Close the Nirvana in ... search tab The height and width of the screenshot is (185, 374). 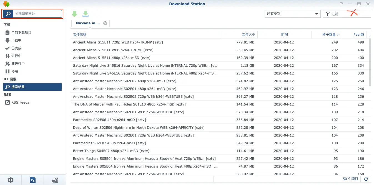click(105, 23)
